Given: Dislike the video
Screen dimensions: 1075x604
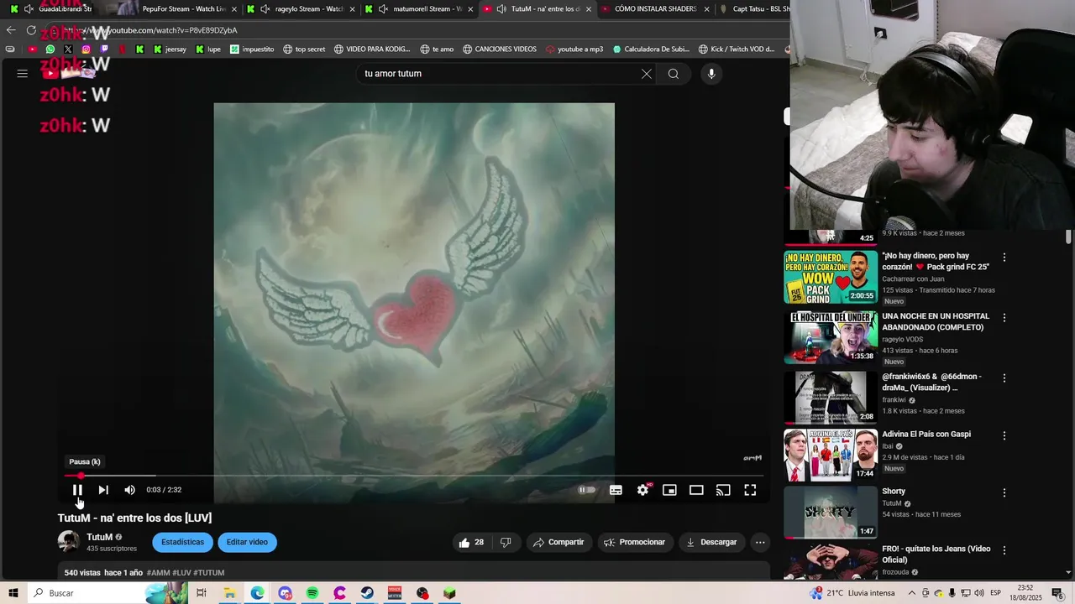Looking at the screenshot, I should pyautogui.click(x=506, y=542).
